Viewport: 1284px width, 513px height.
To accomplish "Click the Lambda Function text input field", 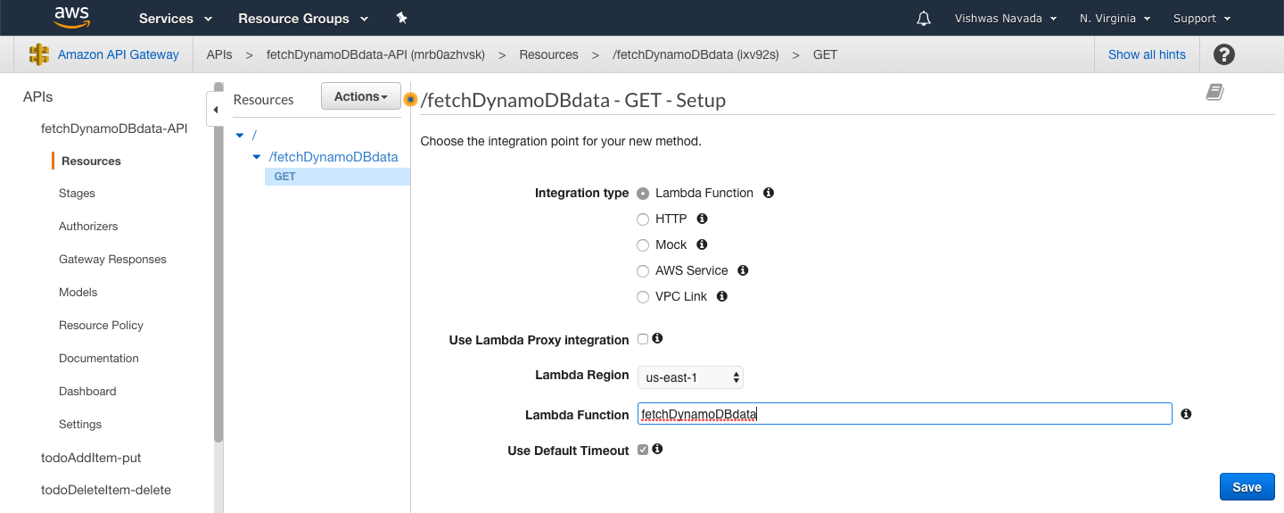I will (904, 414).
